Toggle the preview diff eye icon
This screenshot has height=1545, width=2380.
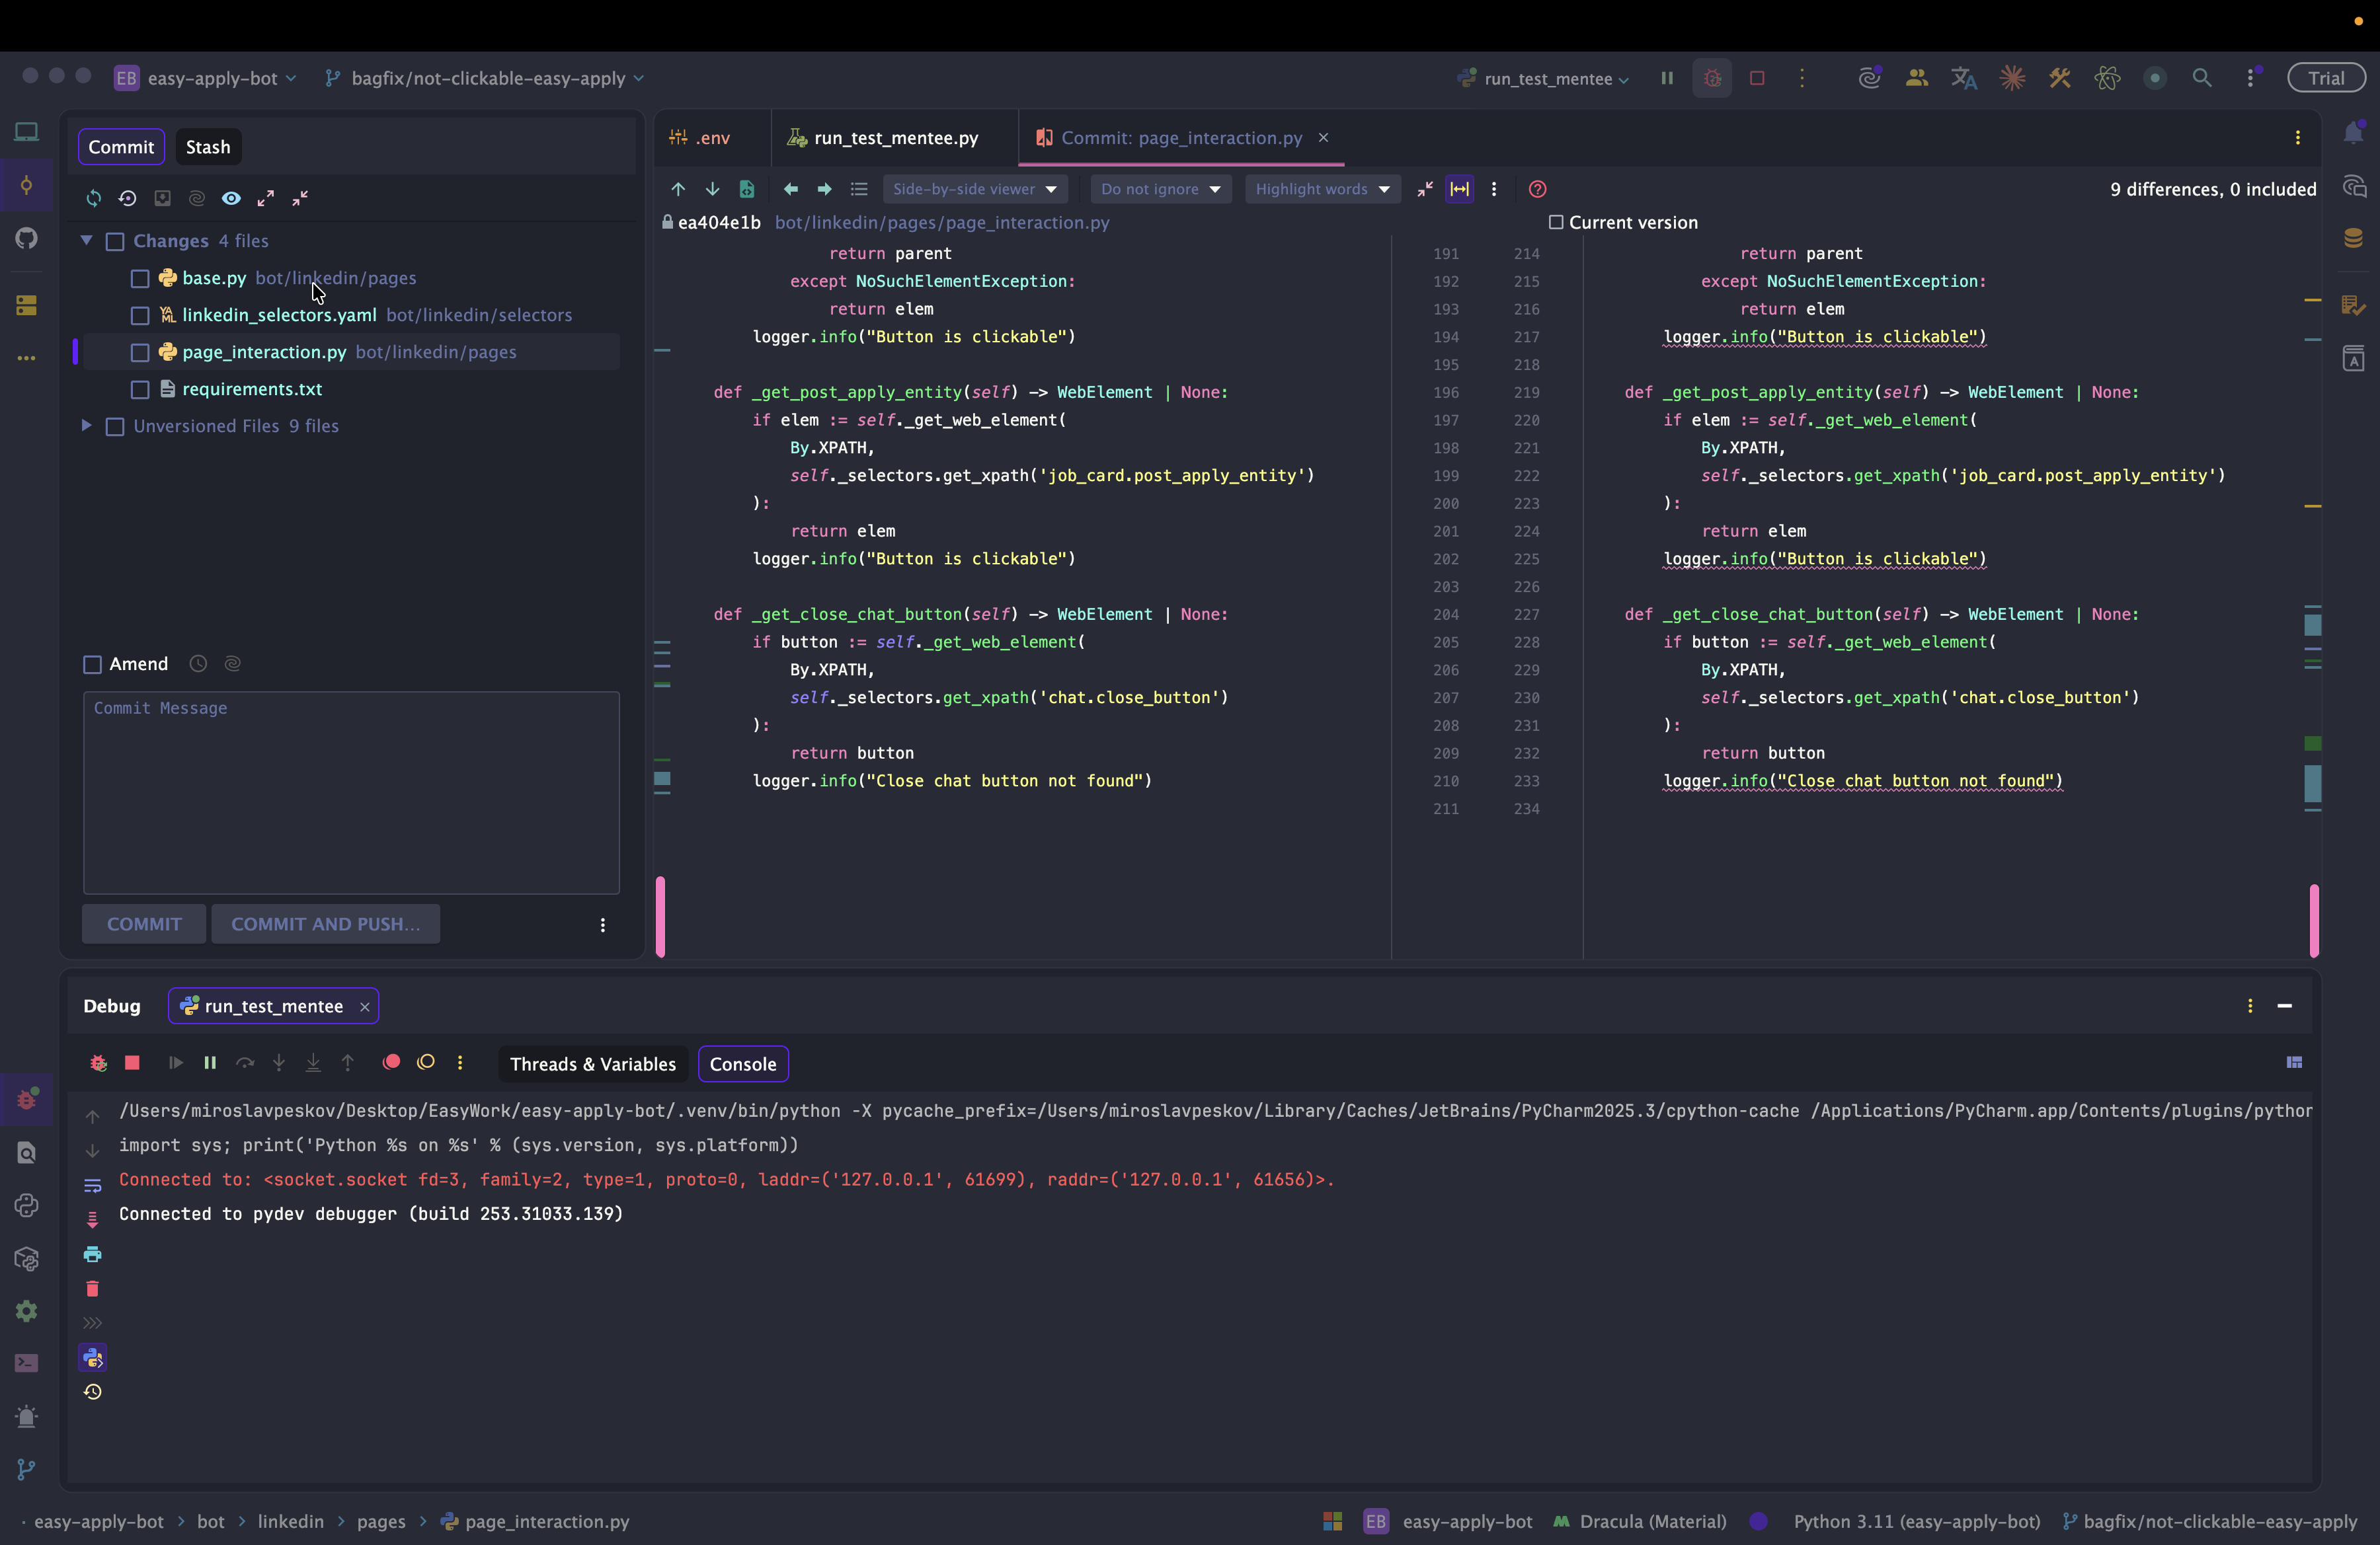tap(231, 198)
